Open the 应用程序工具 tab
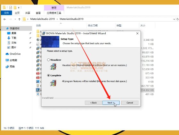This screenshot has height=135, width=179. 54,13
